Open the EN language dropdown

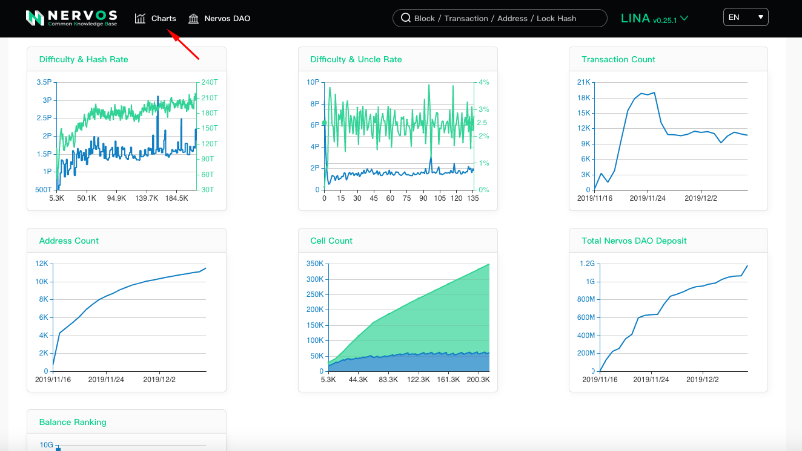coord(746,18)
